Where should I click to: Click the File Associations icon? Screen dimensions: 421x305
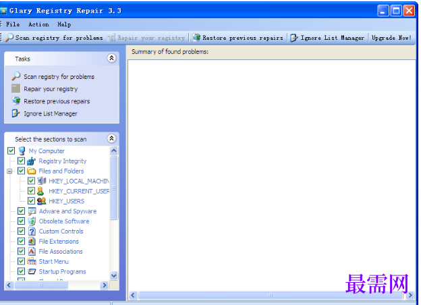tap(32, 252)
